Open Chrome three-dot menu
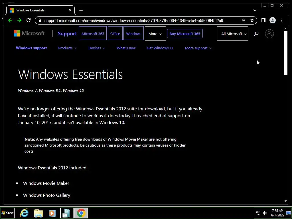This screenshot has height=219, width=292. coord(282,20)
